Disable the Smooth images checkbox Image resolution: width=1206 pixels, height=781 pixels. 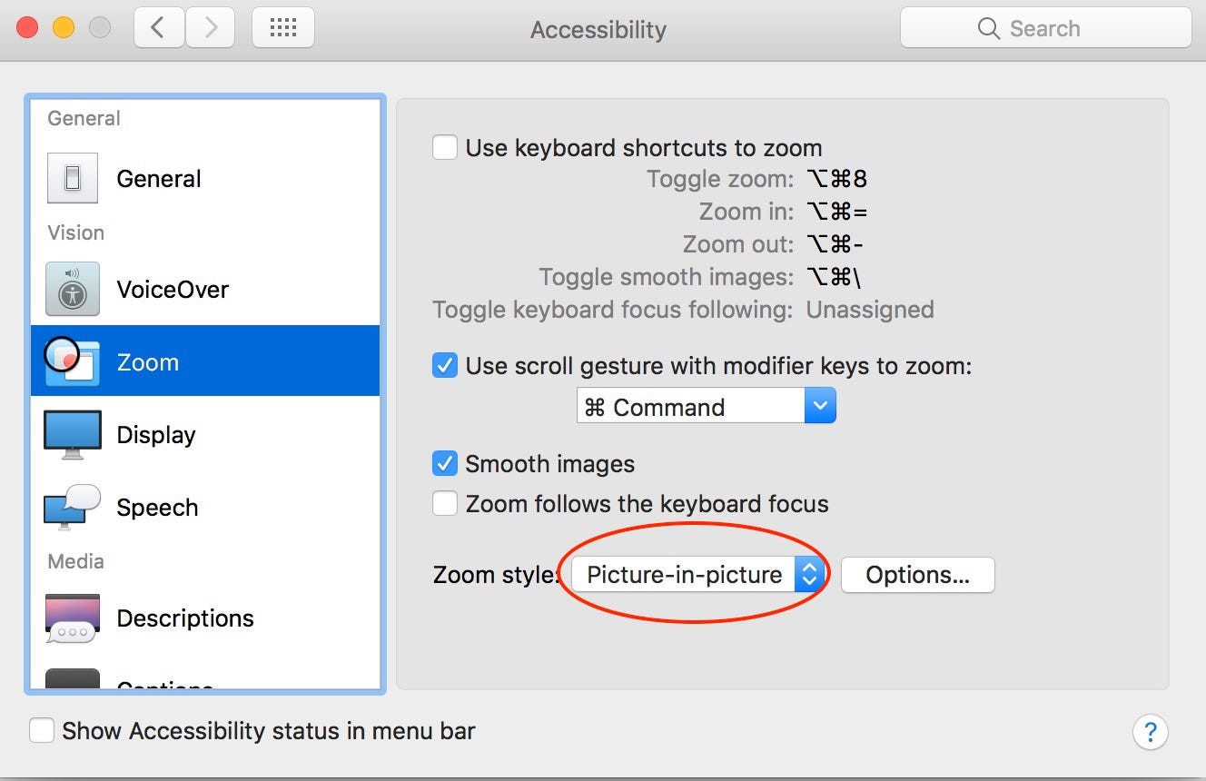pyautogui.click(x=445, y=464)
